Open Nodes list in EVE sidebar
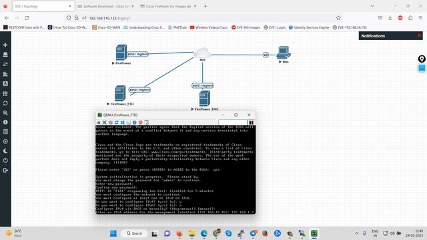The image size is (427, 240). pyautogui.click(x=5, y=55)
